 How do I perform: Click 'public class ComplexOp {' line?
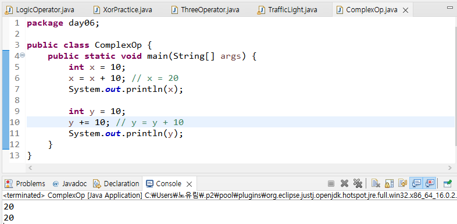pos(90,45)
